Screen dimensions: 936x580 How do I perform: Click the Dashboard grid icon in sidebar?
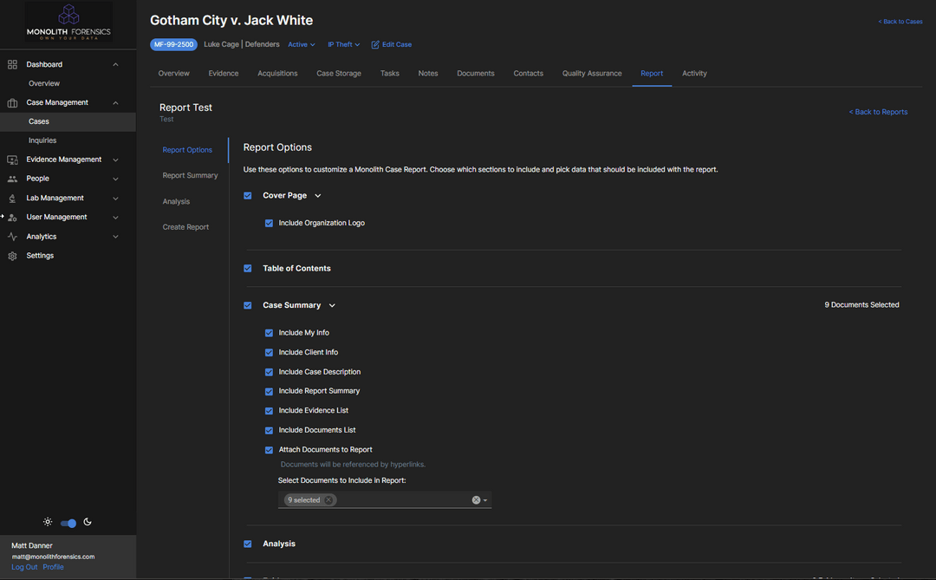tap(12, 64)
